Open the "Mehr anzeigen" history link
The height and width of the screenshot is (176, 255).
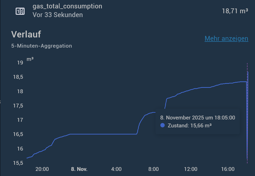coord(226,38)
